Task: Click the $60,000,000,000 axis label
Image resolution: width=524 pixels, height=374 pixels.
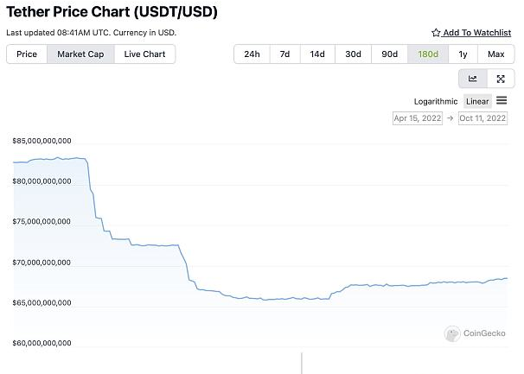Action: click(42, 343)
